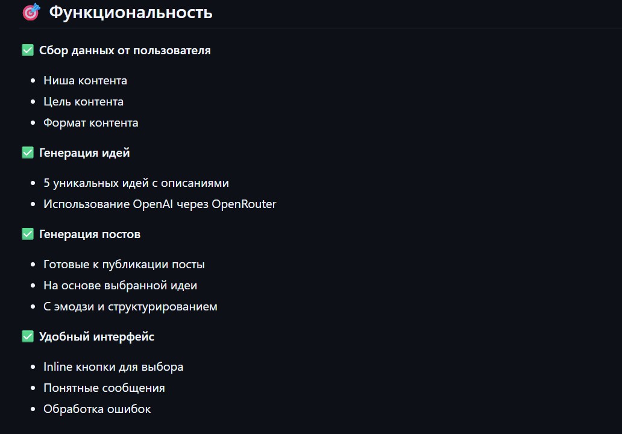Click С эмодзи и структурированием item

[x=131, y=307]
